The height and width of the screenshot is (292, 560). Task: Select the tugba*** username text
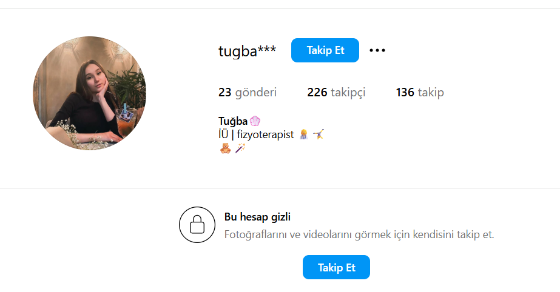tap(247, 51)
